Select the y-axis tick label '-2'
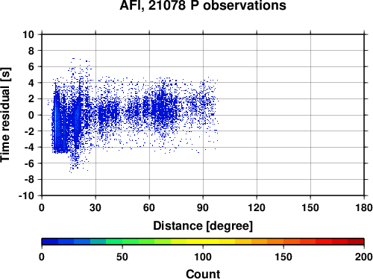The width and height of the screenshot is (373, 279). [29, 131]
